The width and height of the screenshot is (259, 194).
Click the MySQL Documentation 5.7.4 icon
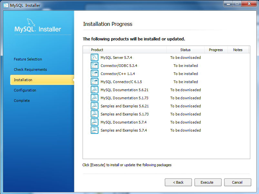pos(95,122)
